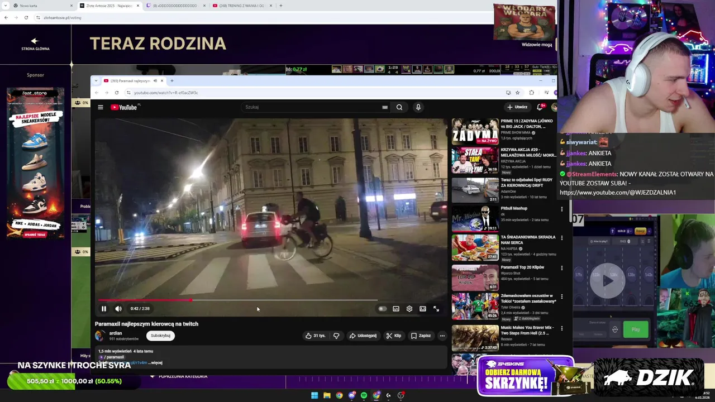Viewport: 715px width, 402px height.
Task: Open the G4SKINS ODBIERZ DARMOWĄ SKRZYNKĘ banner
Action: point(525,376)
